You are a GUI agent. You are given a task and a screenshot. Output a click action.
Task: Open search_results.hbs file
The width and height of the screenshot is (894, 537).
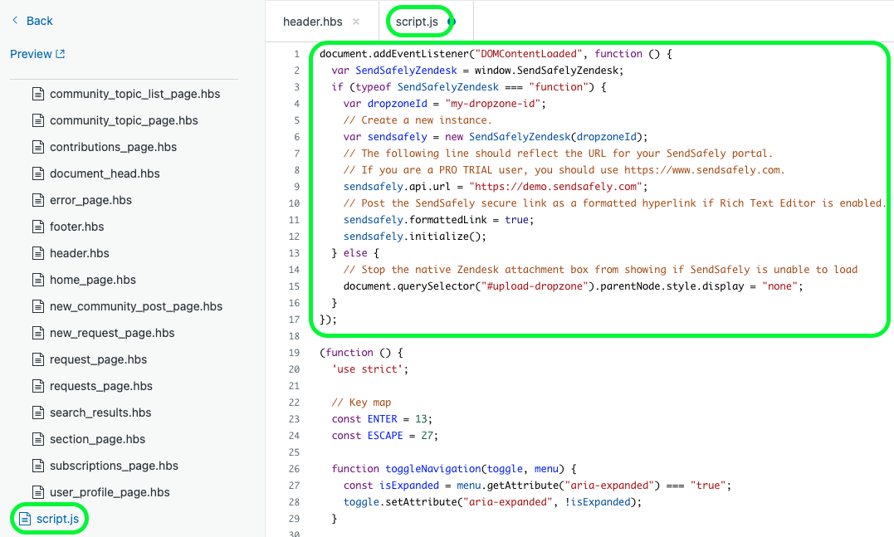click(x=100, y=413)
